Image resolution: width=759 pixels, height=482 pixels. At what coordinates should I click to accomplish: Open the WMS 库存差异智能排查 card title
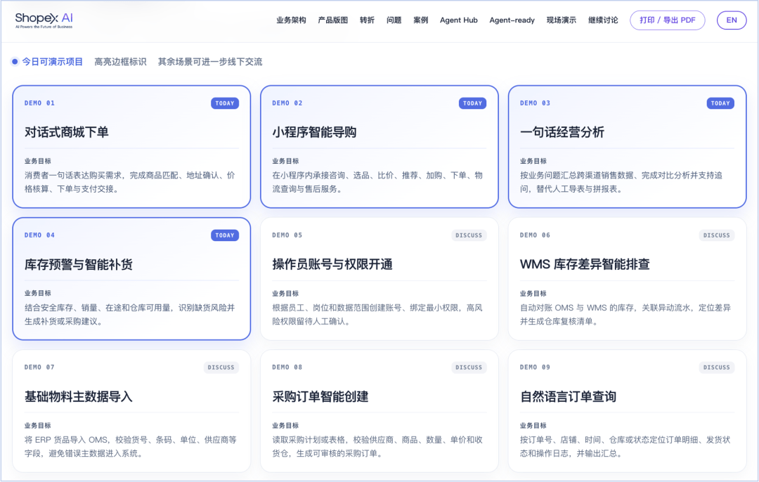pos(585,264)
